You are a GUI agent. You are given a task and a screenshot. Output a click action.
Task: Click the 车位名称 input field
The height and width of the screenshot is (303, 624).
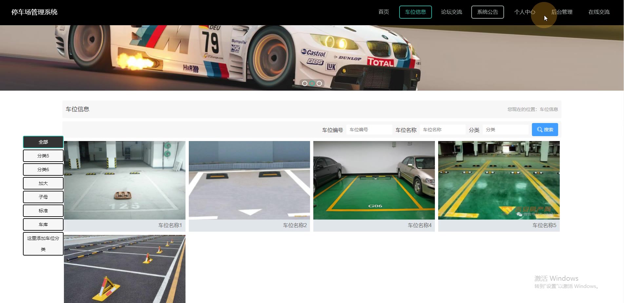pyautogui.click(x=442, y=130)
